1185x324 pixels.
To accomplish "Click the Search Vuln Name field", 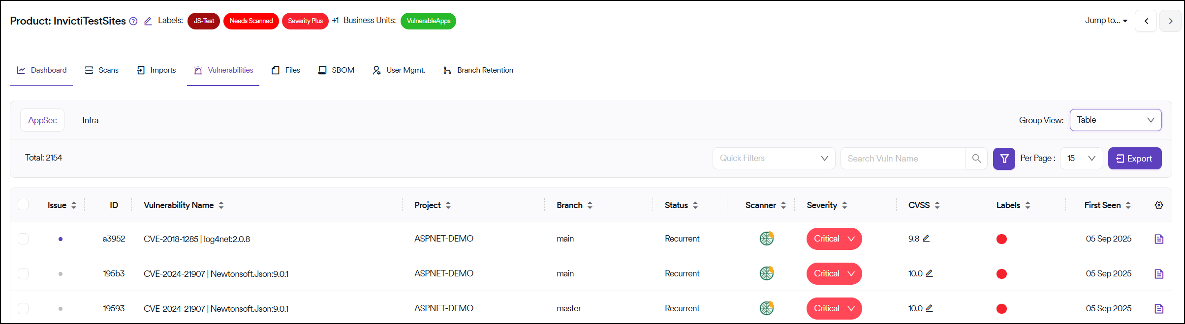I will click(x=903, y=159).
